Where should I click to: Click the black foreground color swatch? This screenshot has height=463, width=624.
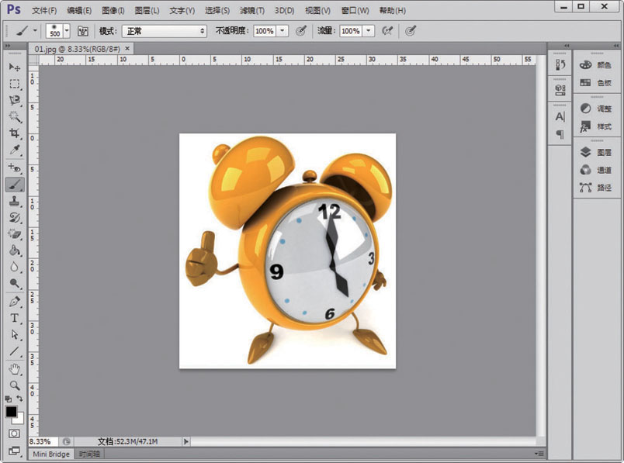12,411
